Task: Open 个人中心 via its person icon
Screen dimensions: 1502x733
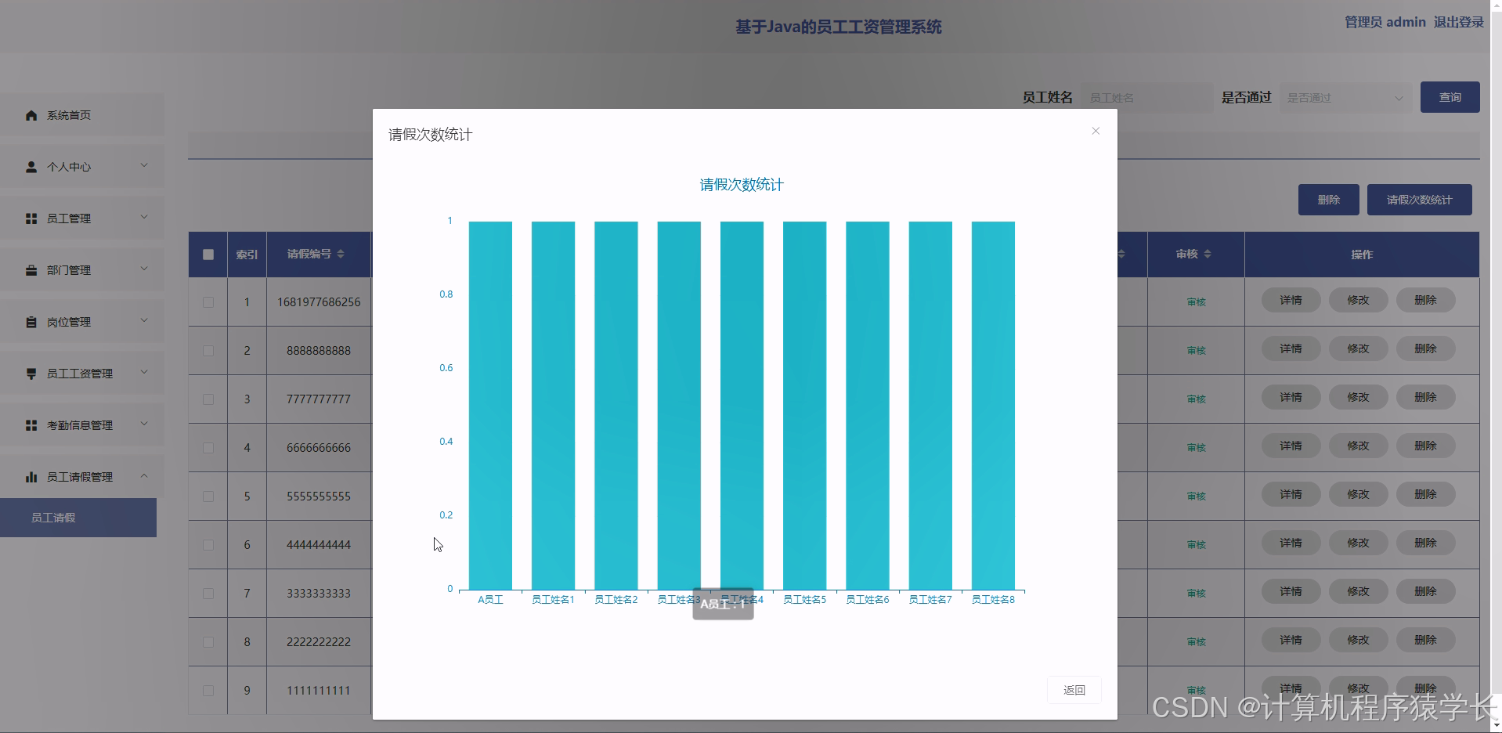Action: 31,166
